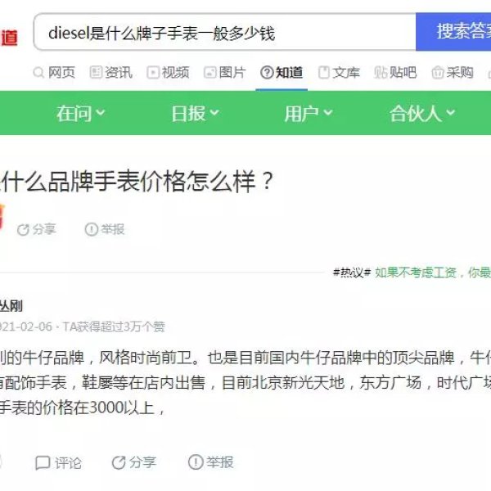Image resolution: width=491 pixels, height=491 pixels.
Task: Click the blue 搜索答案 button
Action: click(453, 32)
